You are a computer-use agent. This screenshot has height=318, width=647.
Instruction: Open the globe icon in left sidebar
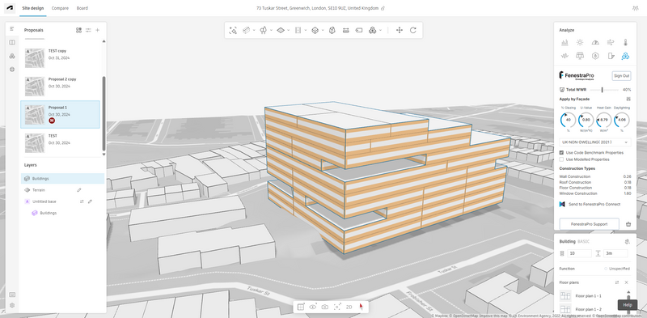point(12,70)
